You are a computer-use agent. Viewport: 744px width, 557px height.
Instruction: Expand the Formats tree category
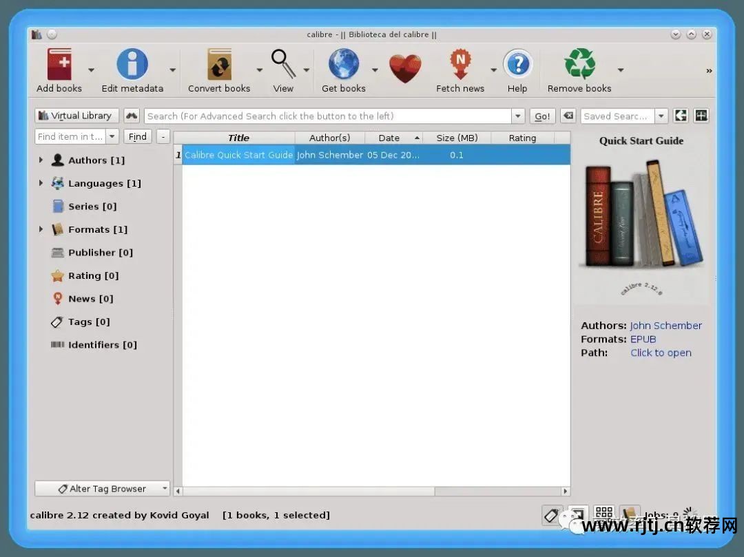(41, 229)
